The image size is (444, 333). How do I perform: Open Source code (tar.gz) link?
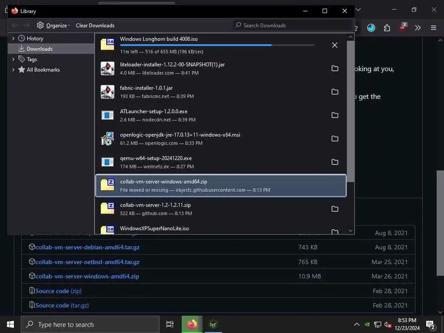(x=62, y=305)
